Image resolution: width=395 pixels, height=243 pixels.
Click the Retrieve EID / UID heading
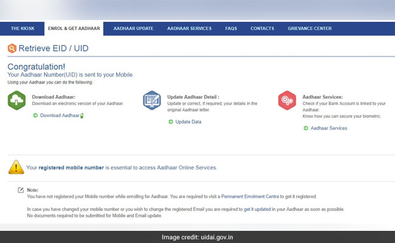pyautogui.click(x=53, y=49)
